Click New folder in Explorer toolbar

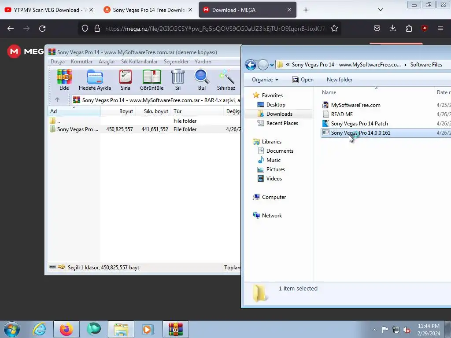pos(340,80)
